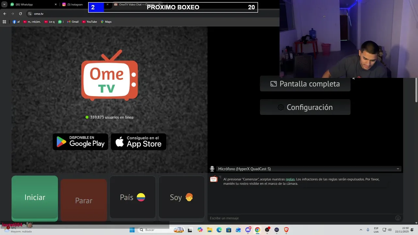Click the red Parar button
Viewport: 418px width, 235px height.
pos(84,200)
